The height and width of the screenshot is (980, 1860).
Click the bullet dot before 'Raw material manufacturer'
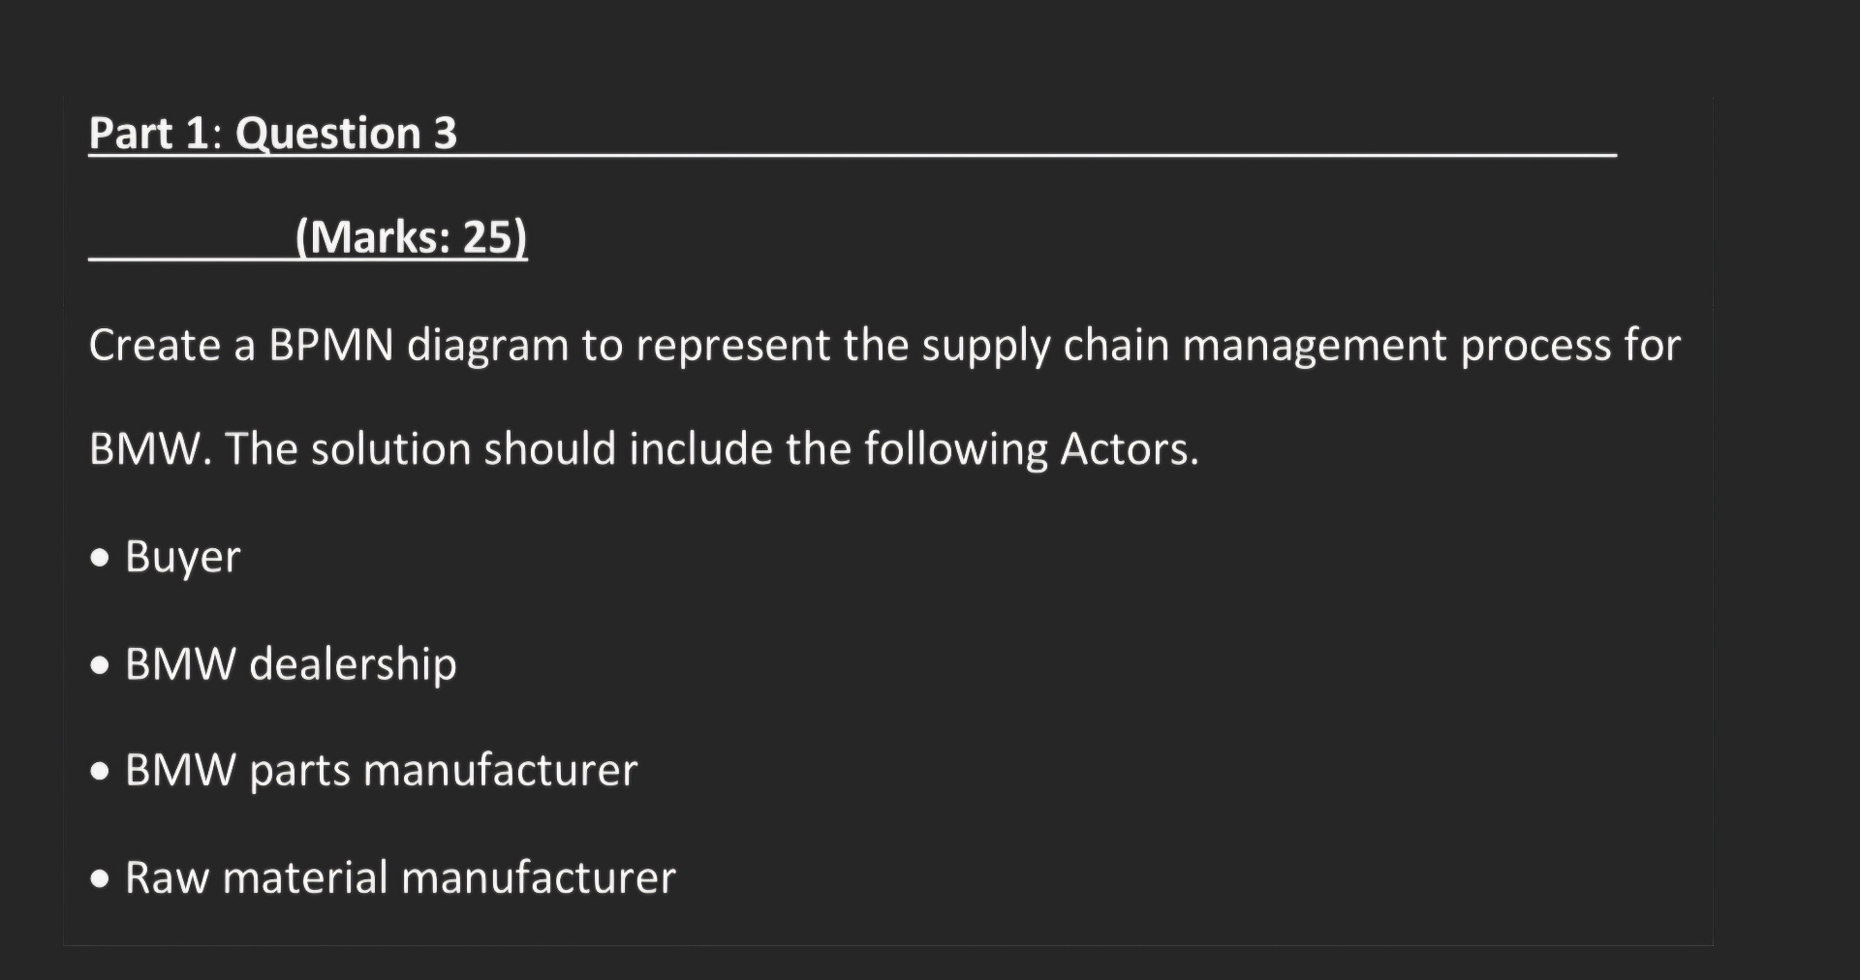[x=100, y=881]
